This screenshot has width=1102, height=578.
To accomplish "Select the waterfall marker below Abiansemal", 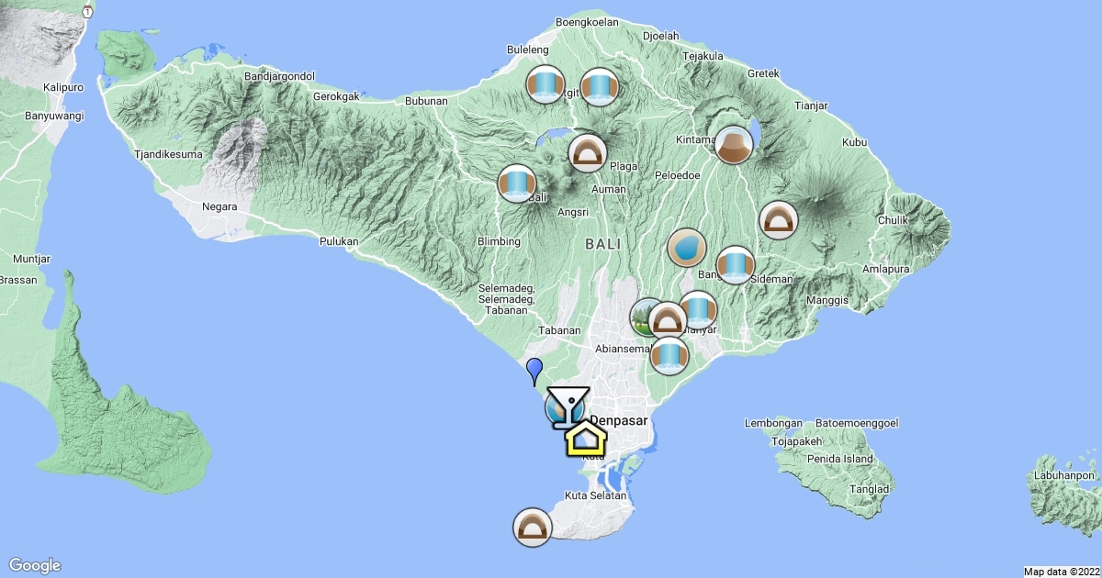I will pyautogui.click(x=669, y=355).
